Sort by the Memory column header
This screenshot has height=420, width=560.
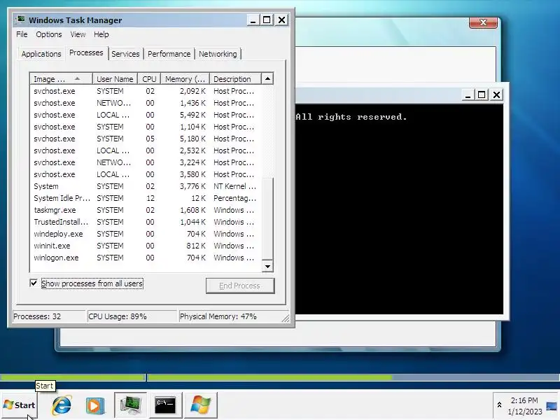coord(185,78)
